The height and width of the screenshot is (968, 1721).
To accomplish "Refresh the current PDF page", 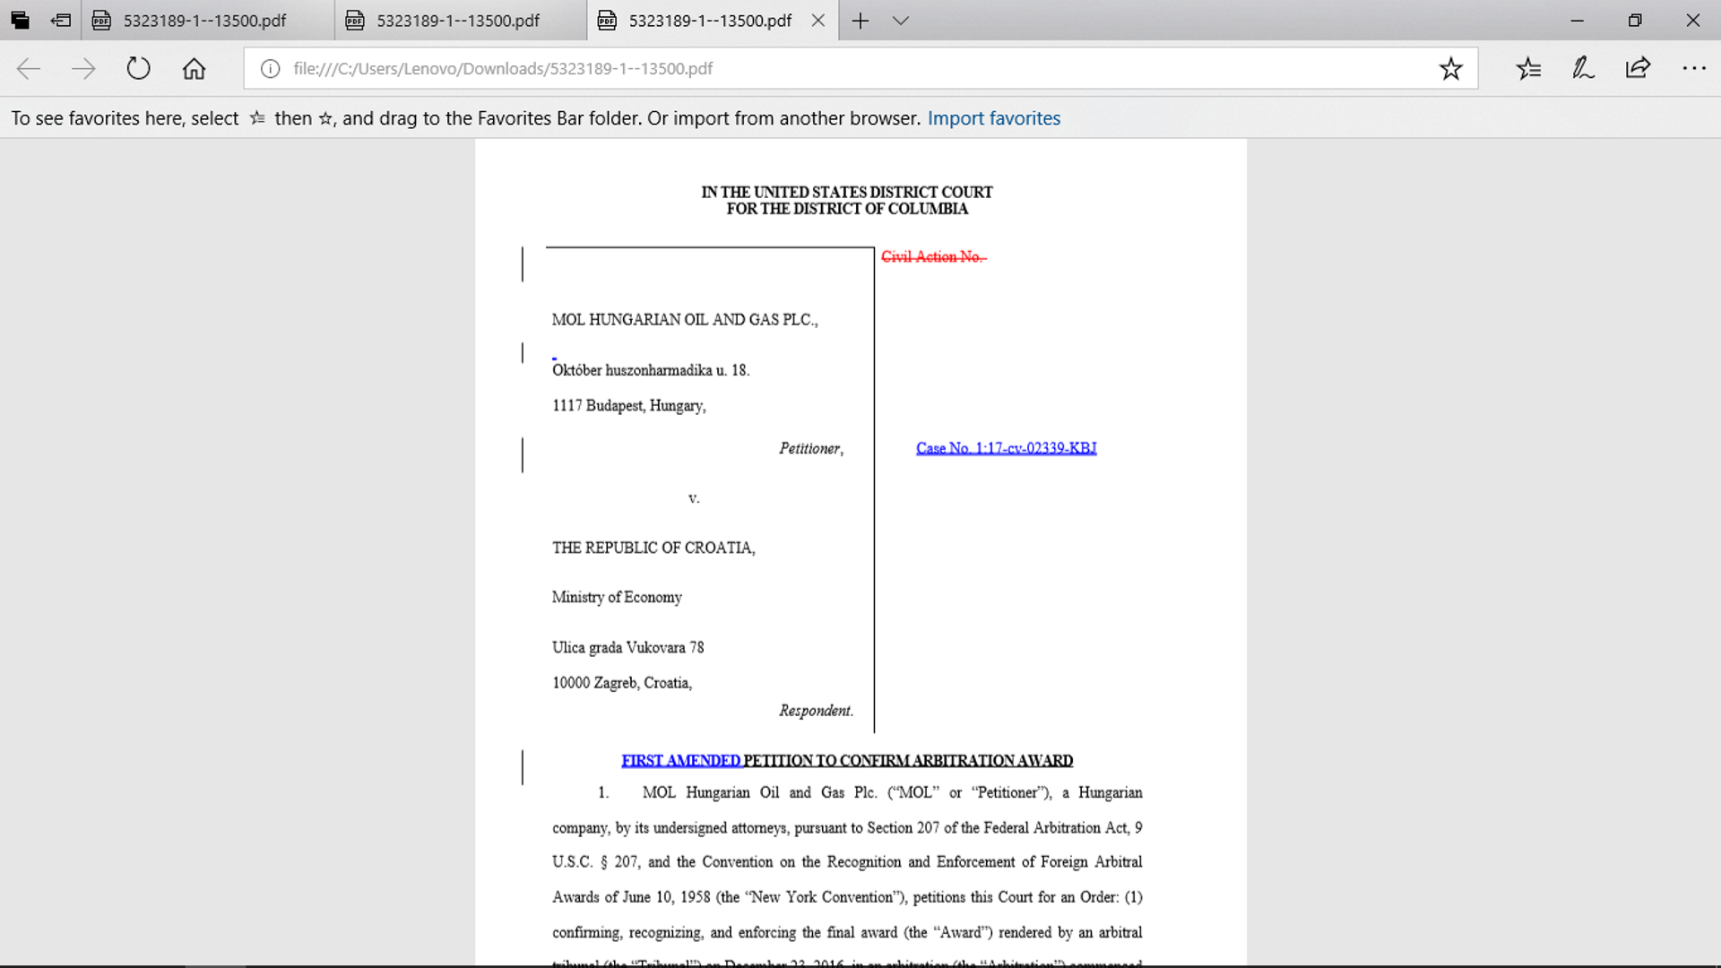I will 138,69.
